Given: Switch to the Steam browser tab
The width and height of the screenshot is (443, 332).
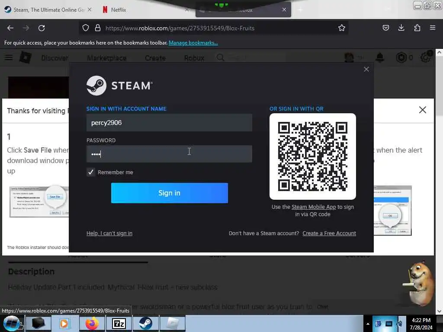Looking at the screenshot, I should point(48,10).
